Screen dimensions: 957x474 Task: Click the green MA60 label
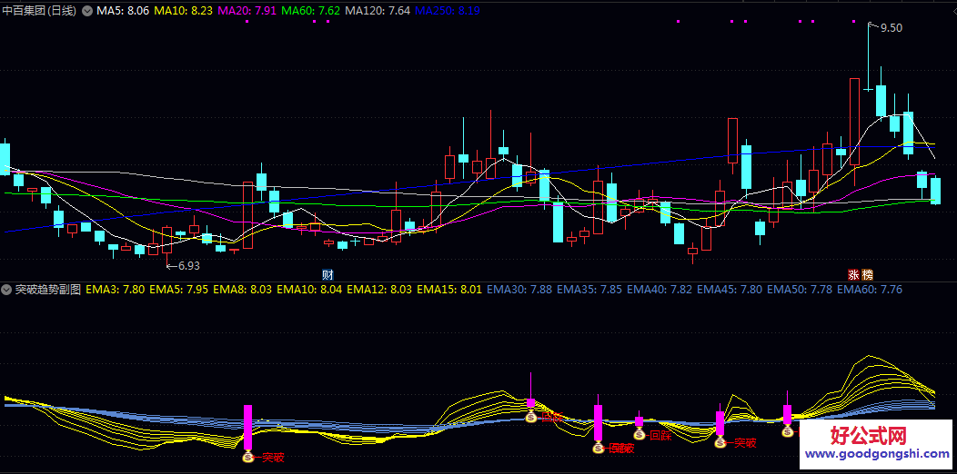(x=311, y=11)
